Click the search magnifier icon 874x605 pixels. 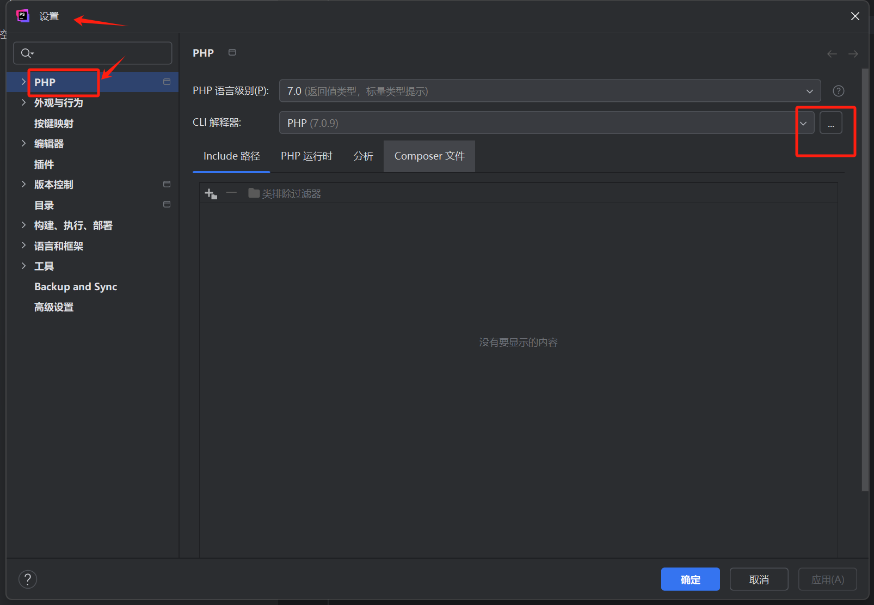(x=27, y=53)
